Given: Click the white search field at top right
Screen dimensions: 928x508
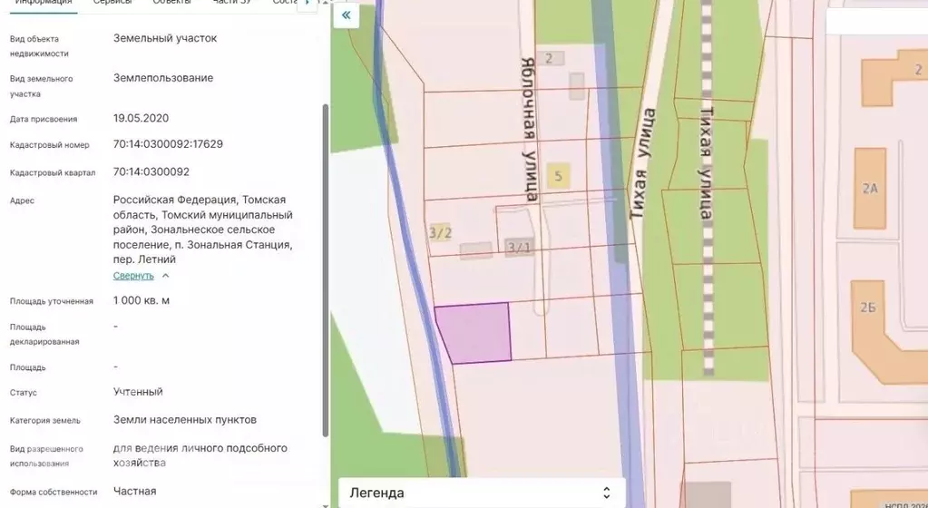Looking at the screenshot, I should 876,22.
